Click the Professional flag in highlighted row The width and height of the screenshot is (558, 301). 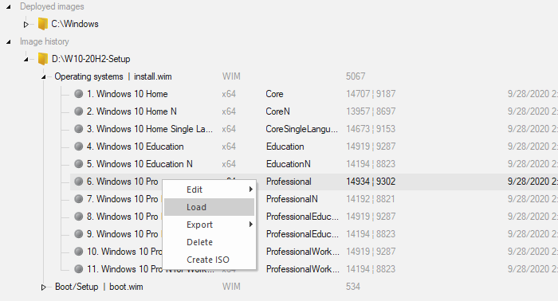[x=289, y=182]
